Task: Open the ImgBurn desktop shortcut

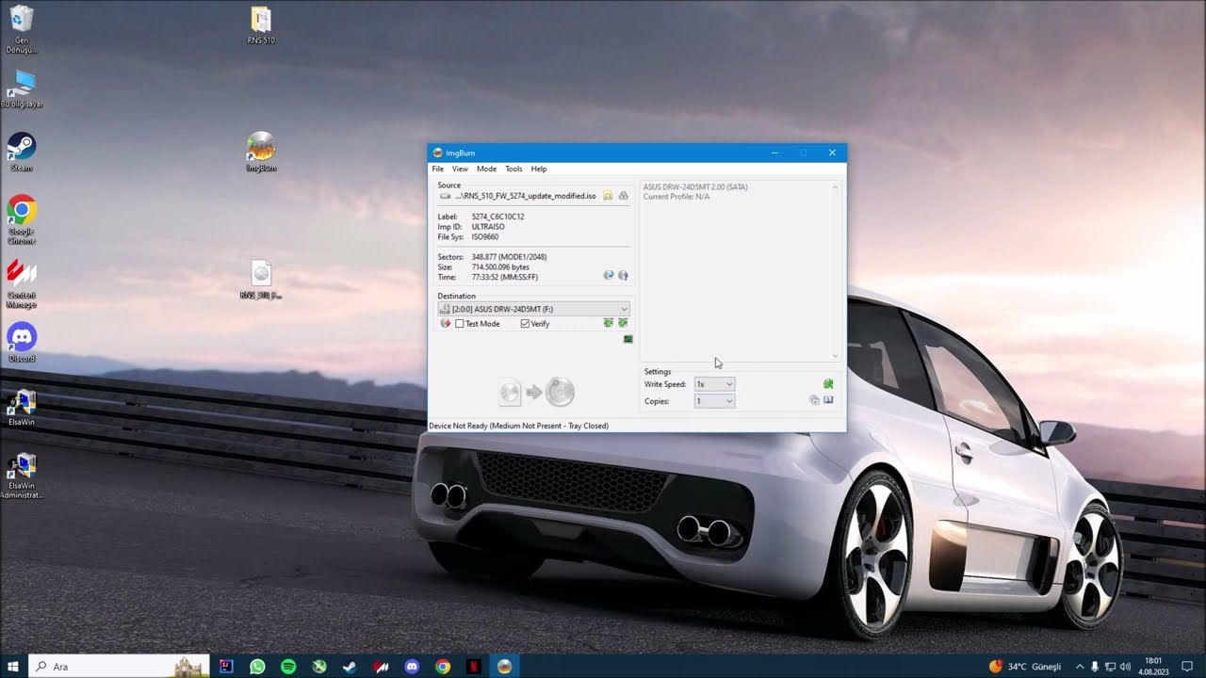Action: tap(261, 152)
